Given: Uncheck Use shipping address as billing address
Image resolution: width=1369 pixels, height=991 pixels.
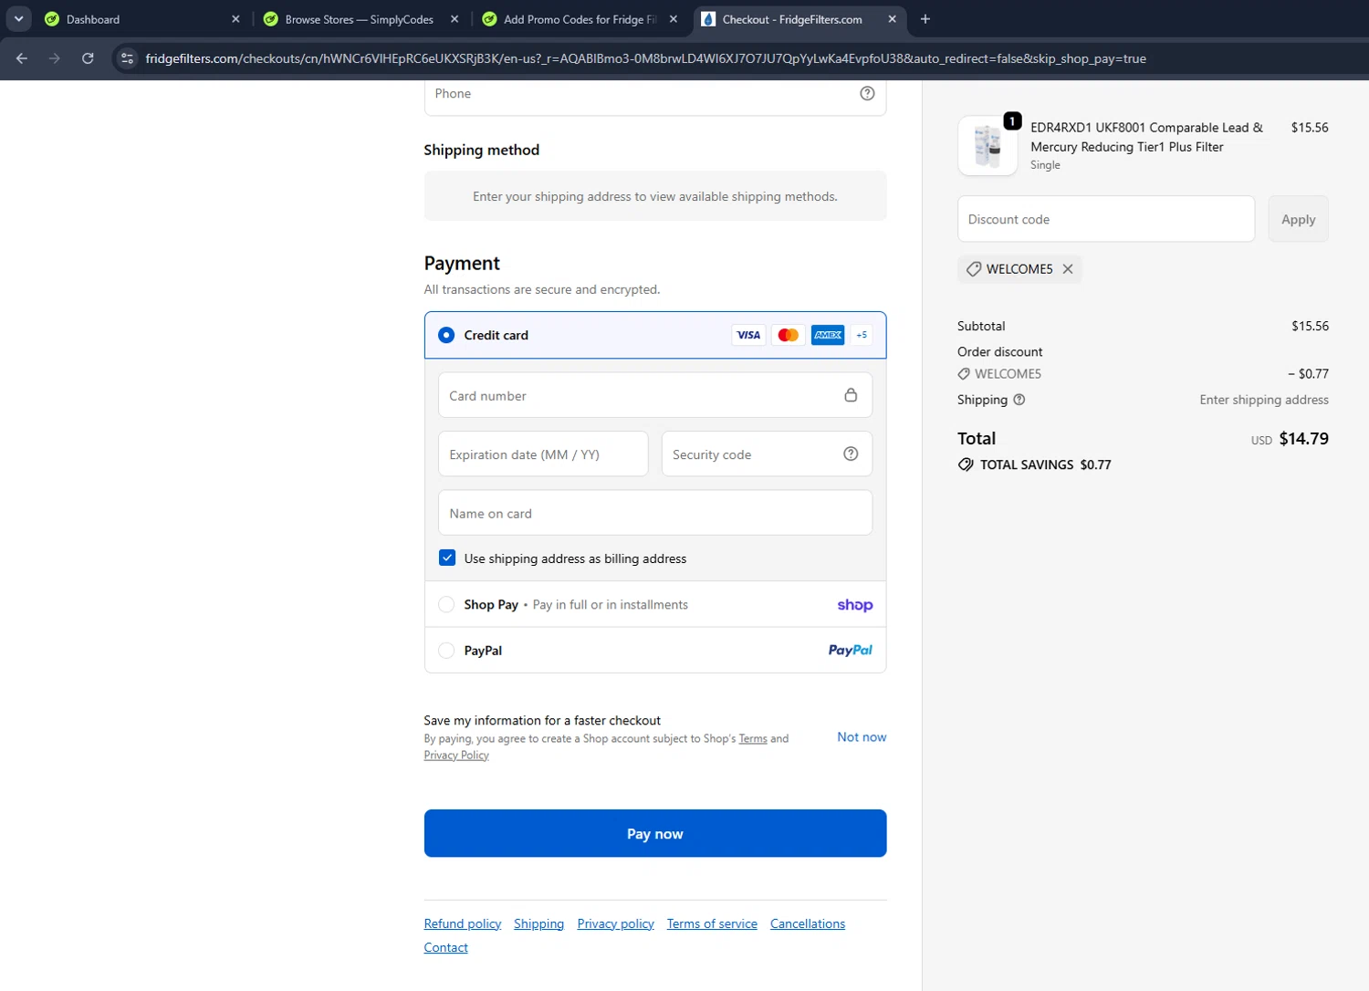Looking at the screenshot, I should click(x=447, y=558).
